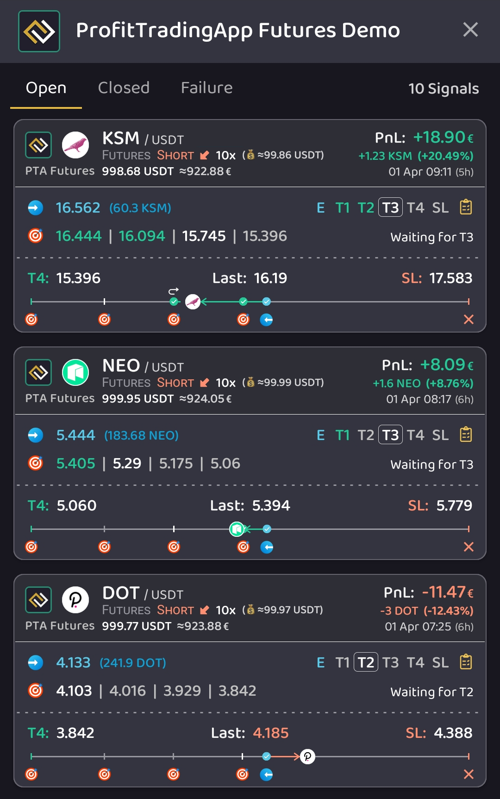This screenshot has width=500, height=799.
Task: Select the T2 stage in DOT card
Action: coord(366,662)
